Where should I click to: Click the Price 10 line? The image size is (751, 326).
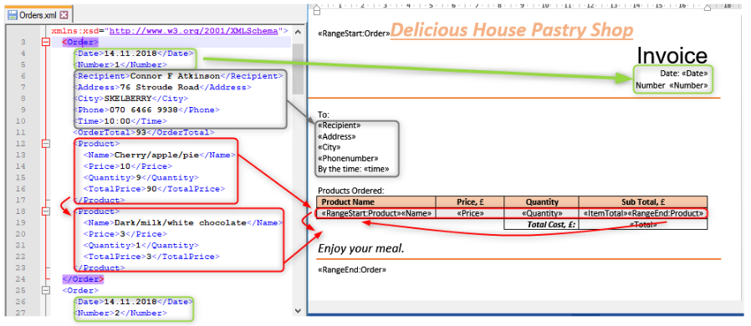coord(128,166)
